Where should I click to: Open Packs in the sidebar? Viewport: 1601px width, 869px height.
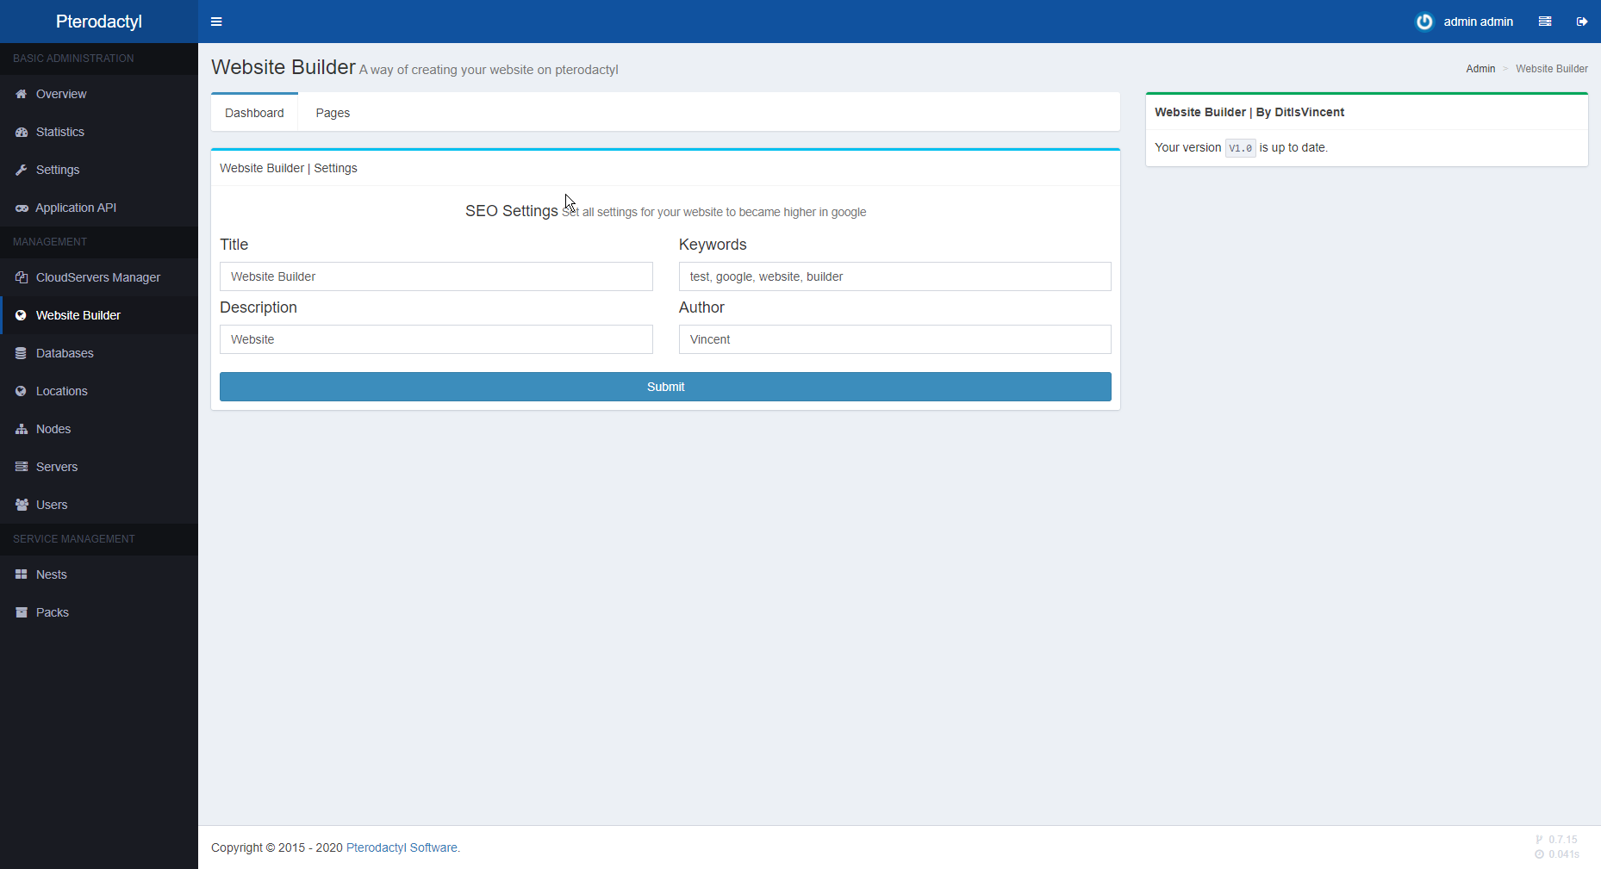53,612
